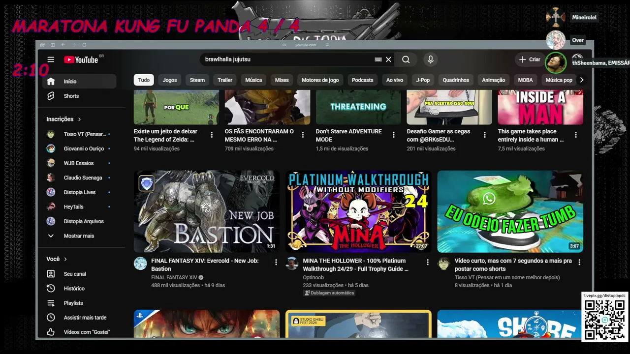
Task: Open the on-screen keyboard icon in search box
Action: coord(378,59)
